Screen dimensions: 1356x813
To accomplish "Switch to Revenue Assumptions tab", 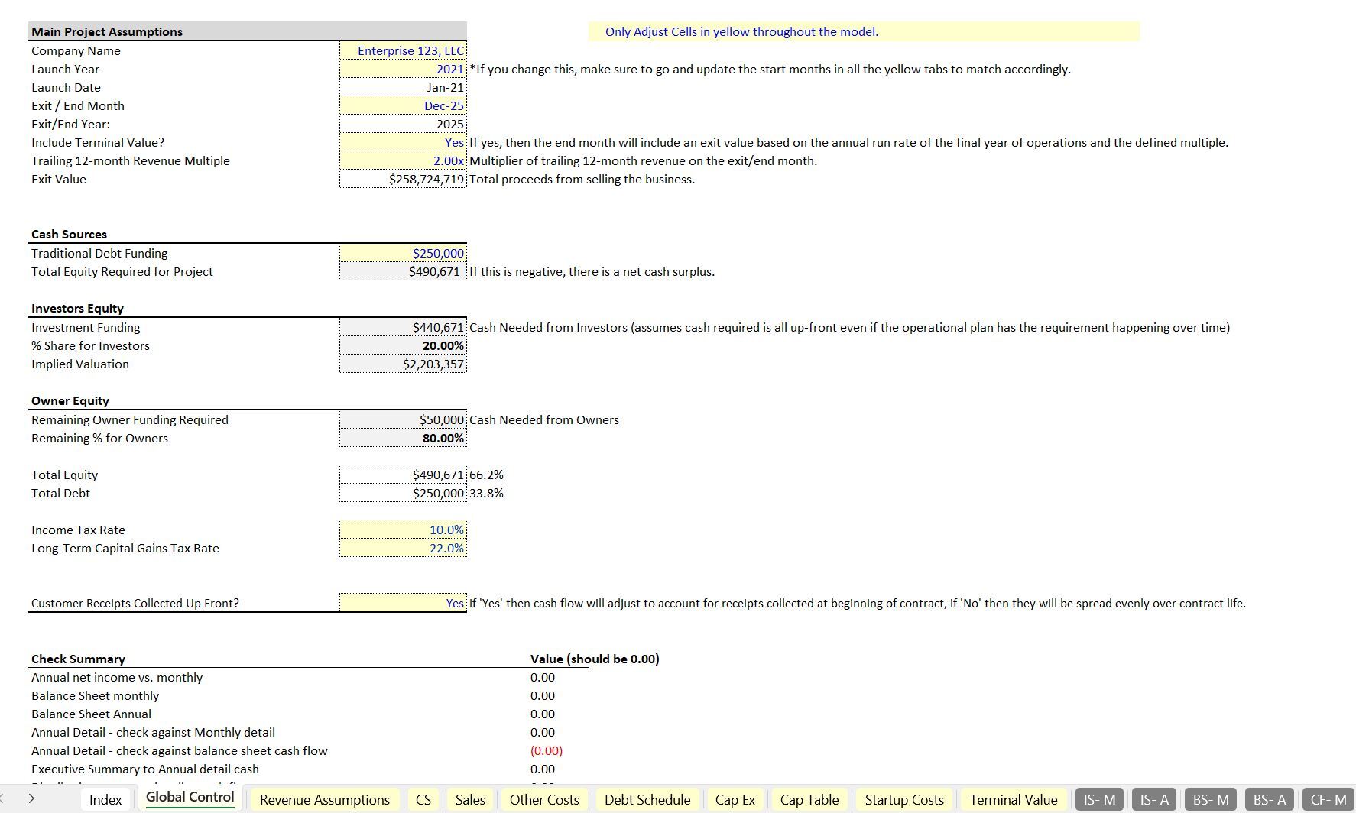I will pyautogui.click(x=325, y=799).
